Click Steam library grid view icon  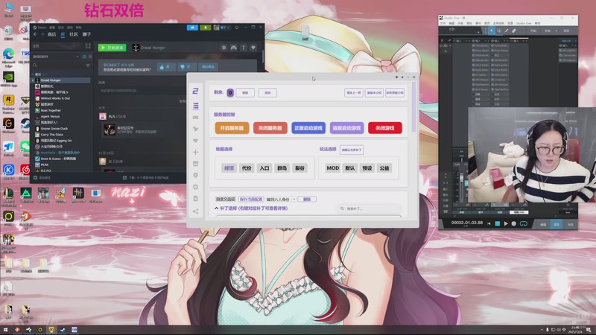click(x=88, y=46)
